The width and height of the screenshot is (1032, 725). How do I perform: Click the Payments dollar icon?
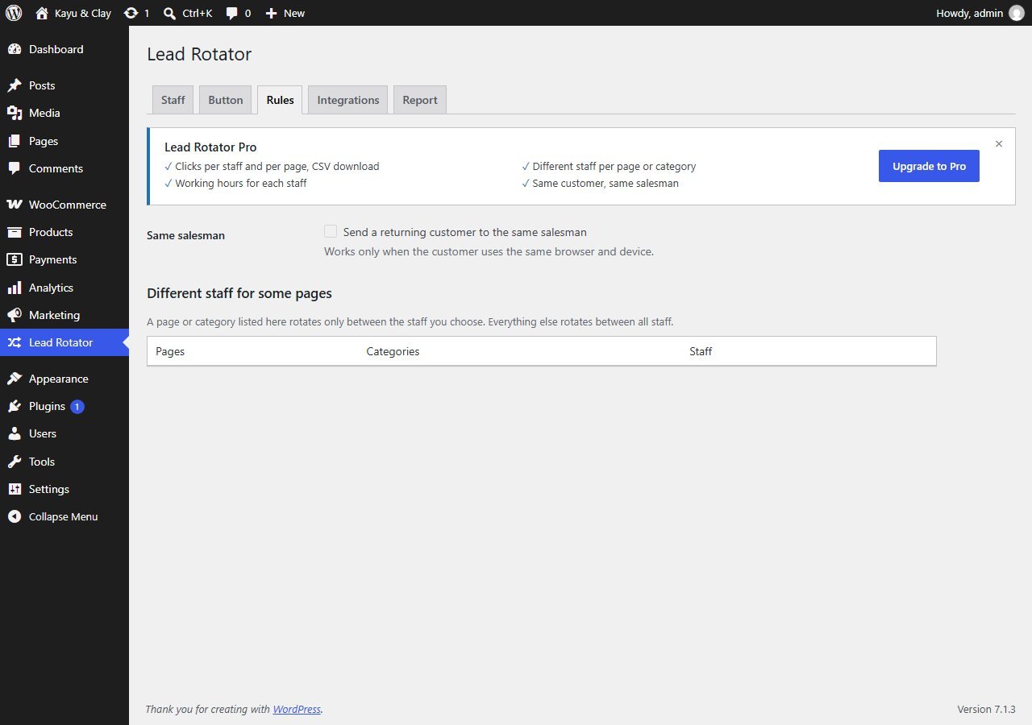pyautogui.click(x=15, y=259)
